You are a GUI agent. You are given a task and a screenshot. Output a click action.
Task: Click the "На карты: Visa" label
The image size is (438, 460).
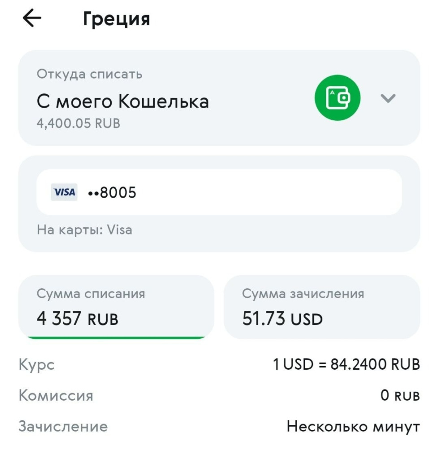pos(84,230)
